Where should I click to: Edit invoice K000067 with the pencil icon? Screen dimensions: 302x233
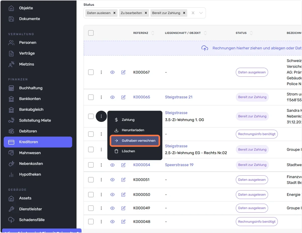coord(123,72)
